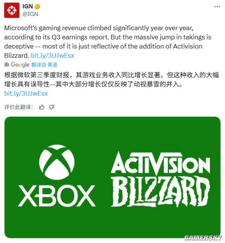The height and width of the screenshot is (243, 225).
Task: Rate the translation with thumbs up
Action: 41,107
